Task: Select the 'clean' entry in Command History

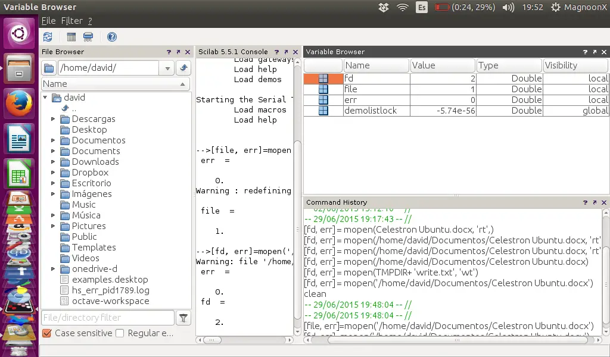Action: [315, 294]
